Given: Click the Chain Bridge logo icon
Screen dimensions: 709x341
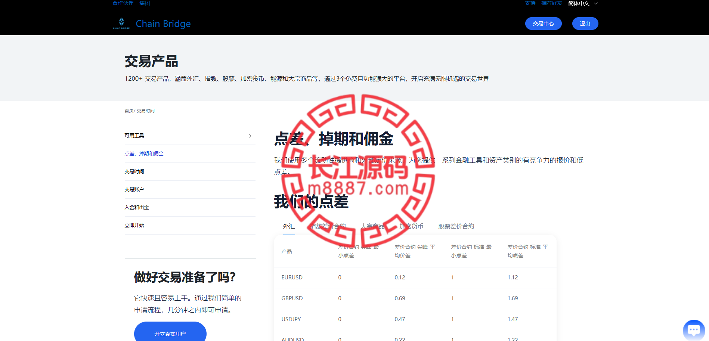Looking at the screenshot, I should [x=121, y=23].
